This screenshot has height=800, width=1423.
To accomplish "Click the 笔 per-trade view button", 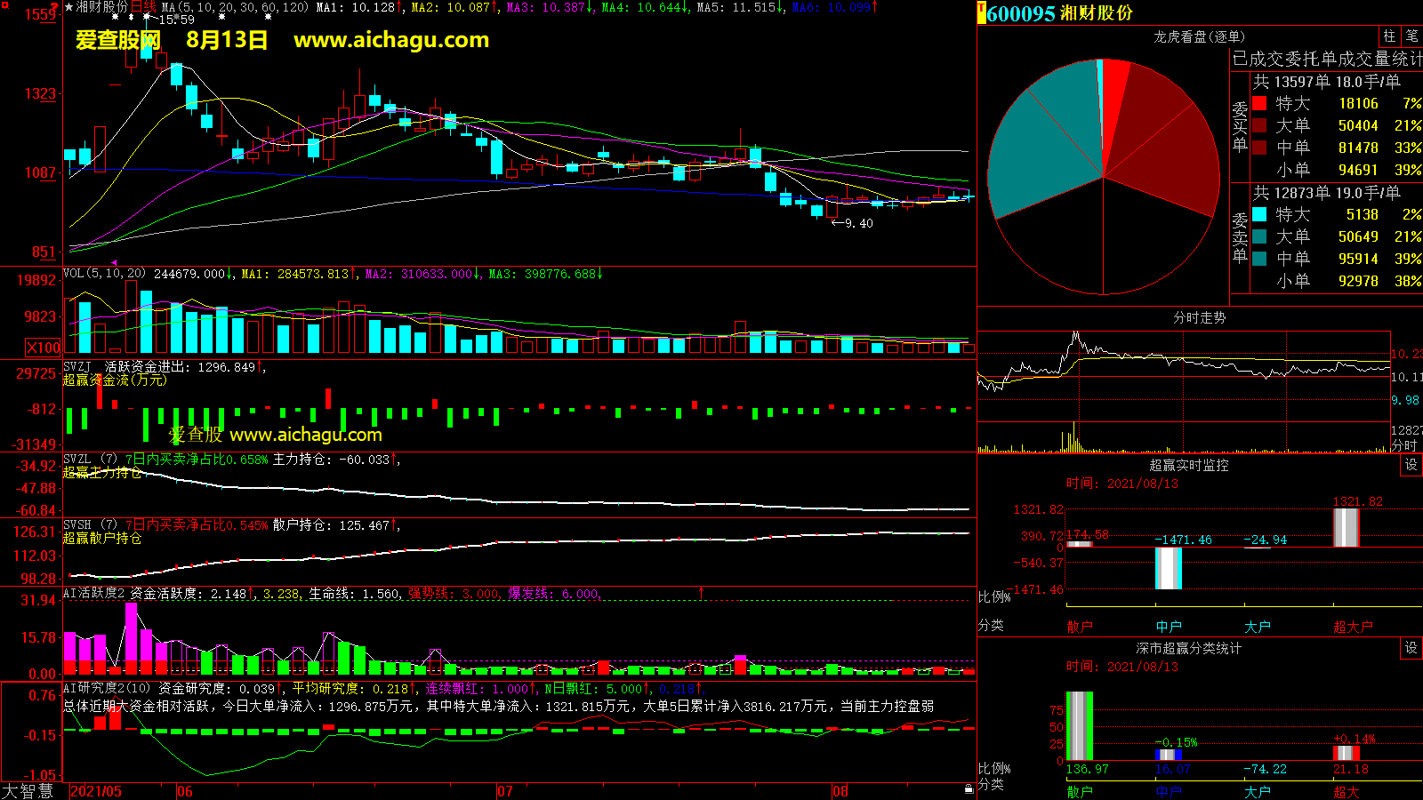I will 1411,36.
